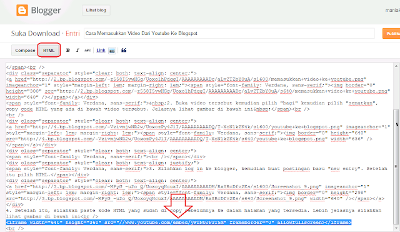Screen dimensions: 400x232
Task: Click the text '3. Silahkan log in ke blogger'
Action: tap(194, 169)
